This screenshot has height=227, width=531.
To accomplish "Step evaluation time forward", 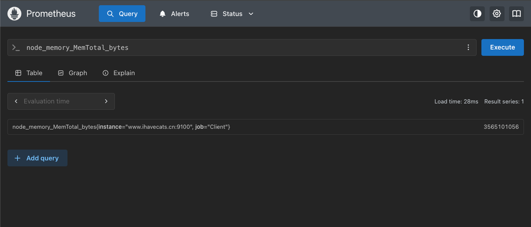I will [x=106, y=101].
